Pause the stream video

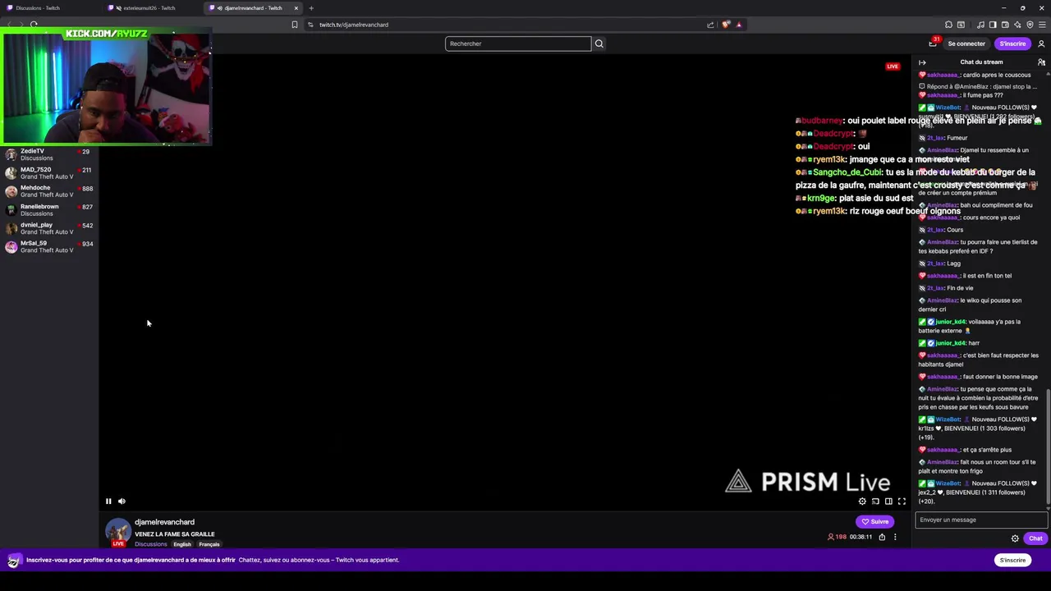click(108, 501)
